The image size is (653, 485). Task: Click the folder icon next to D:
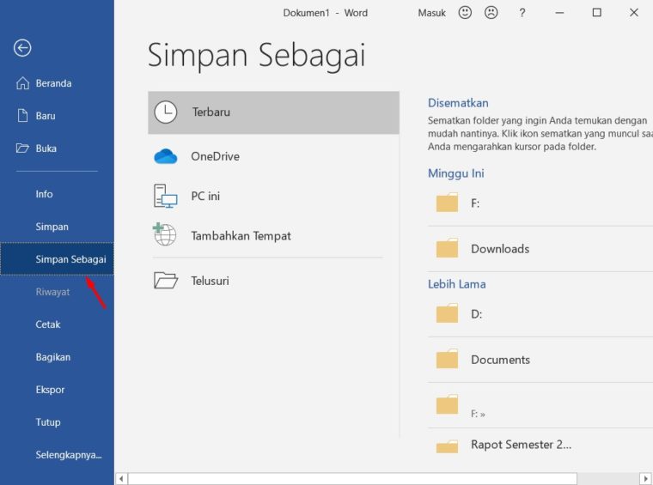[447, 313]
